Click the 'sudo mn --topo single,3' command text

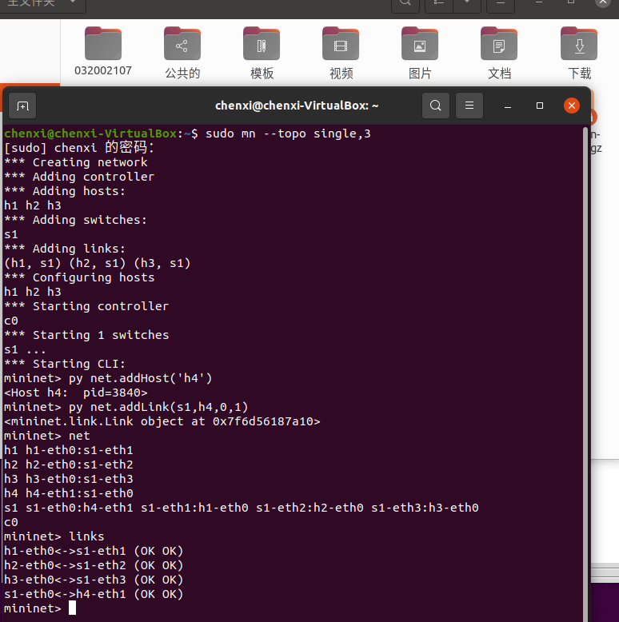[x=288, y=134]
